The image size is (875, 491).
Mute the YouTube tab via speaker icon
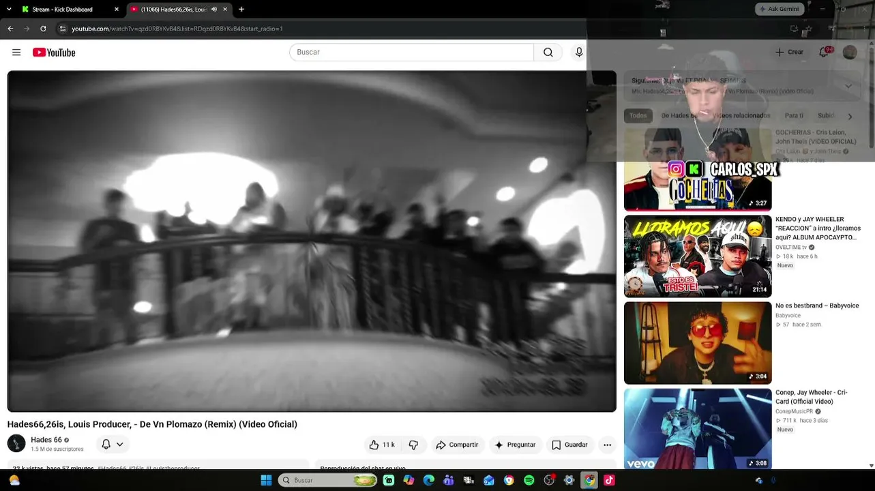214,10
